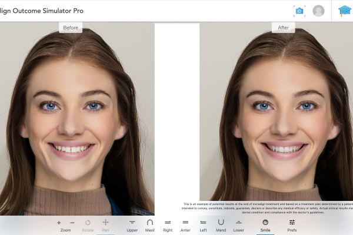Image resolution: width=353 pixels, height=235 pixels.
Task: Zoom out with the minus icon
Action: coord(72,223)
